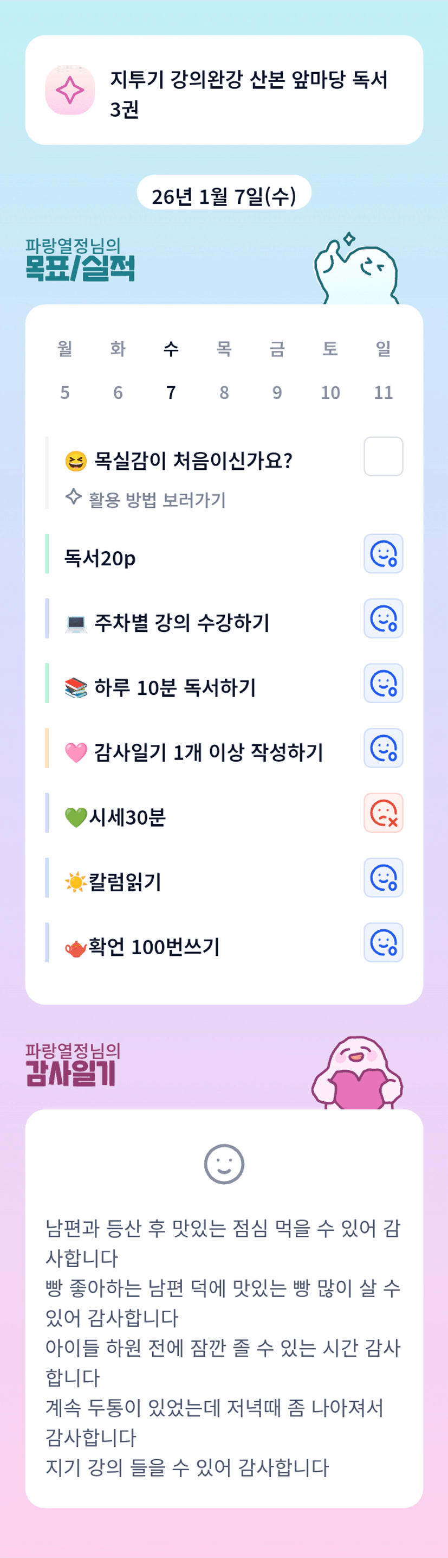Toggle status for 주차별 강의 수강하기
This screenshot has width=448, height=1558.
point(384,618)
